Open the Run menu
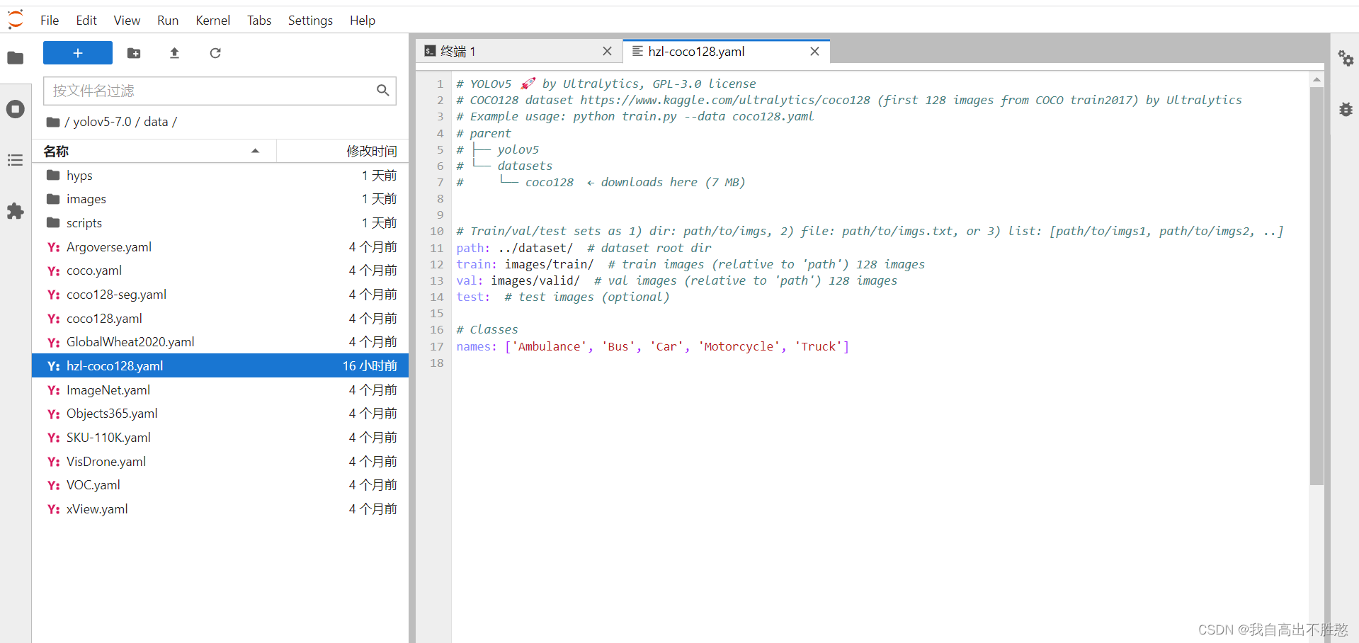The height and width of the screenshot is (643, 1359). click(168, 21)
